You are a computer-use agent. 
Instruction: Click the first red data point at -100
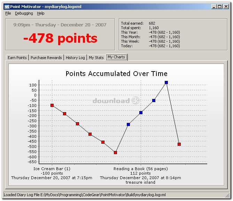[52, 105]
